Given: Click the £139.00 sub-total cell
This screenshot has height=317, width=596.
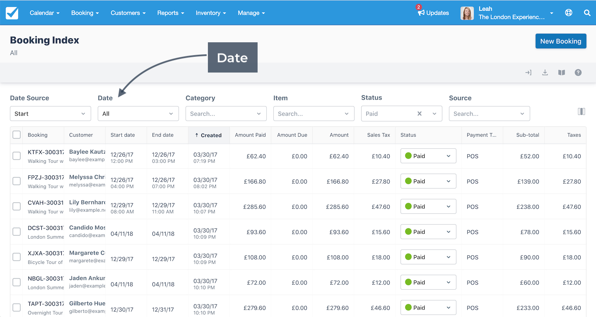Looking at the screenshot, I should (528, 181).
